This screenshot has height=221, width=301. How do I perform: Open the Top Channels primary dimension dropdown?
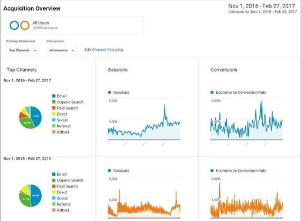click(x=22, y=50)
